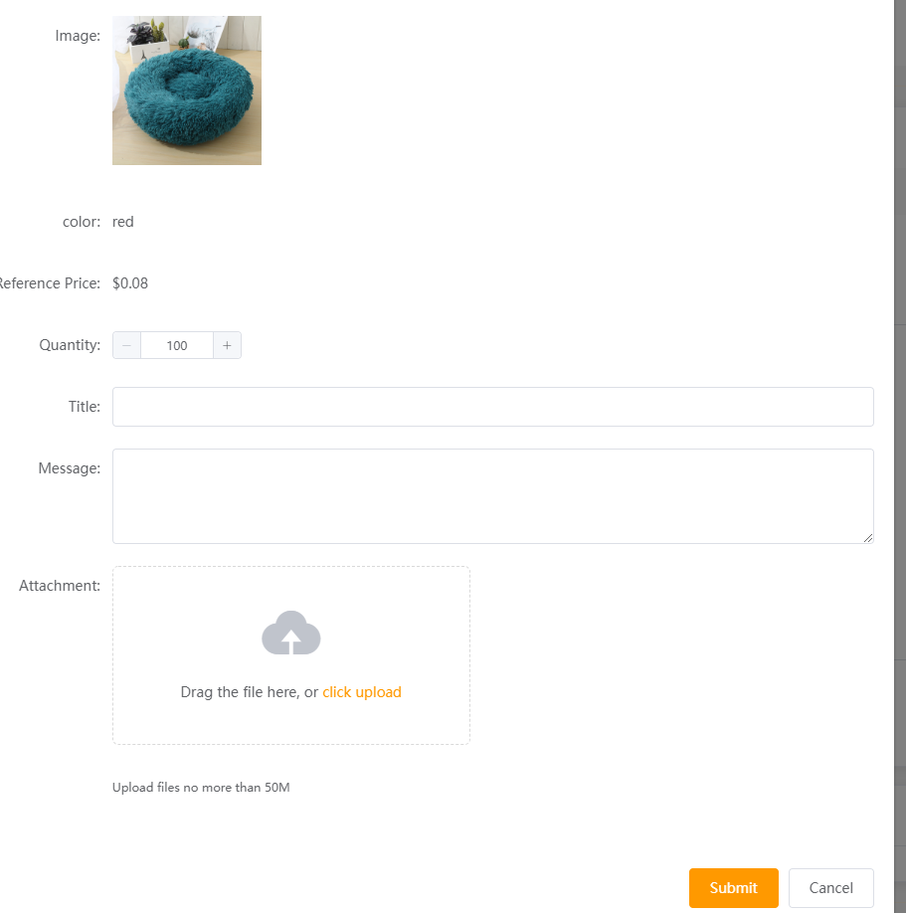Follow the orange "click upload" link

362,692
